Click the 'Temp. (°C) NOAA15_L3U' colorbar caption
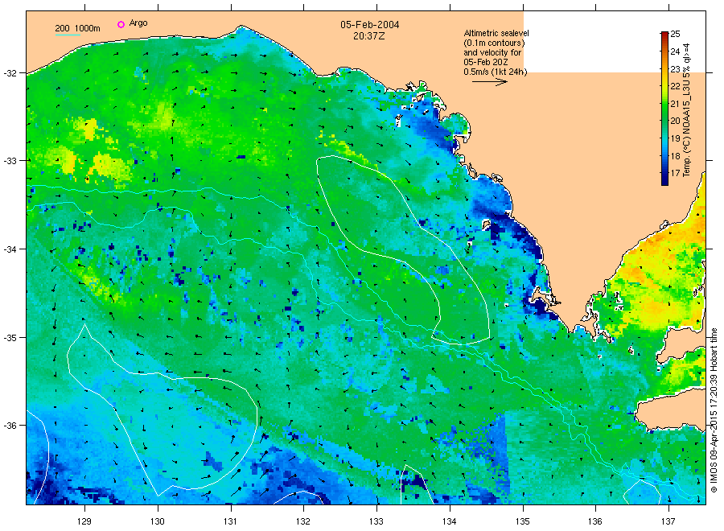 pyautogui.click(x=687, y=110)
